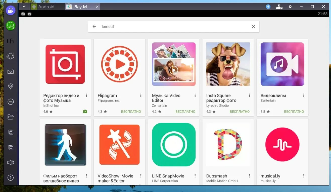Click the Mobile Motion GmbH developer name
Screen dimensions: 331x192
coord(222,181)
